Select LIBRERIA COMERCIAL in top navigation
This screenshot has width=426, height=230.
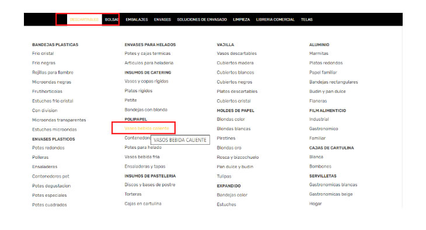pyautogui.click(x=275, y=20)
